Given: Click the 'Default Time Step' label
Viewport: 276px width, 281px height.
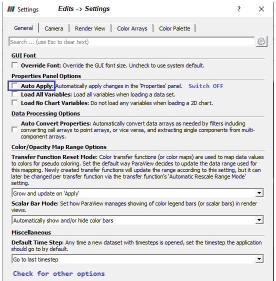Looking at the screenshot, I should point(37,242).
